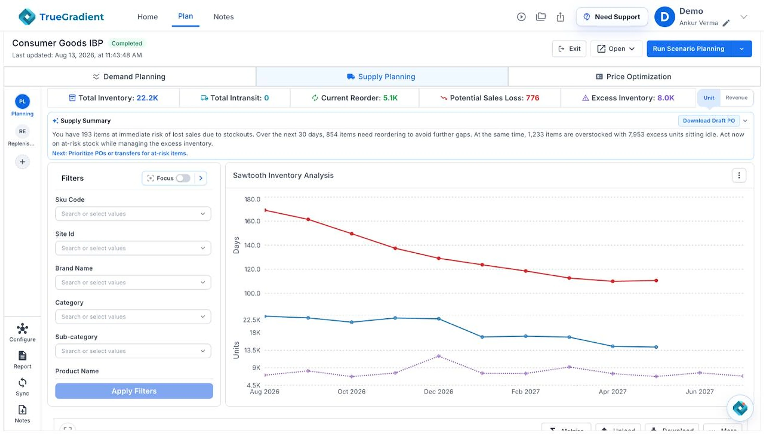The height and width of the screenshot is (434, 764).
Task: Expand the Sku Code dropdown
Action: pos(133,214)
